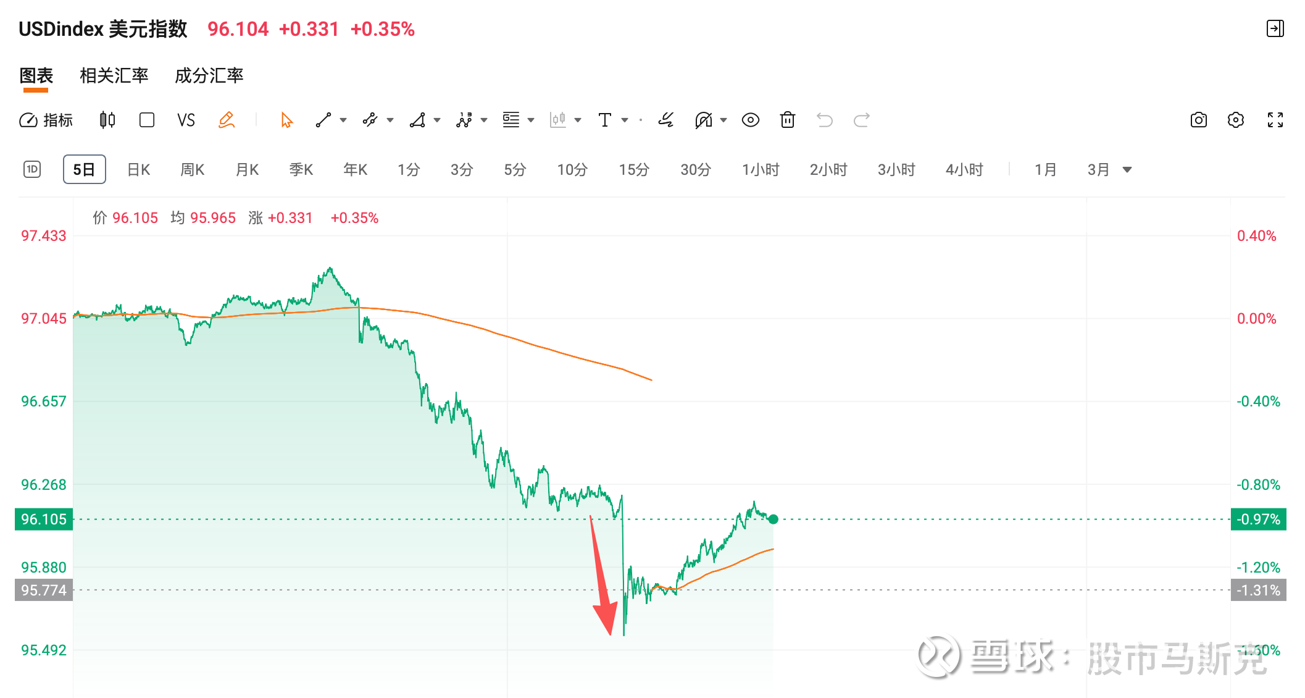1305x698 pixels.
Task: Expand the text tool dropdown arrow
Action: click(x=625, y=120)
